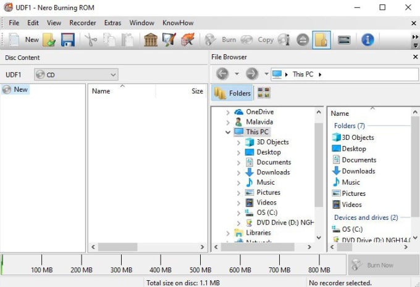
Task: Open the compilation info building icon
Action: [x=151, y=40]
